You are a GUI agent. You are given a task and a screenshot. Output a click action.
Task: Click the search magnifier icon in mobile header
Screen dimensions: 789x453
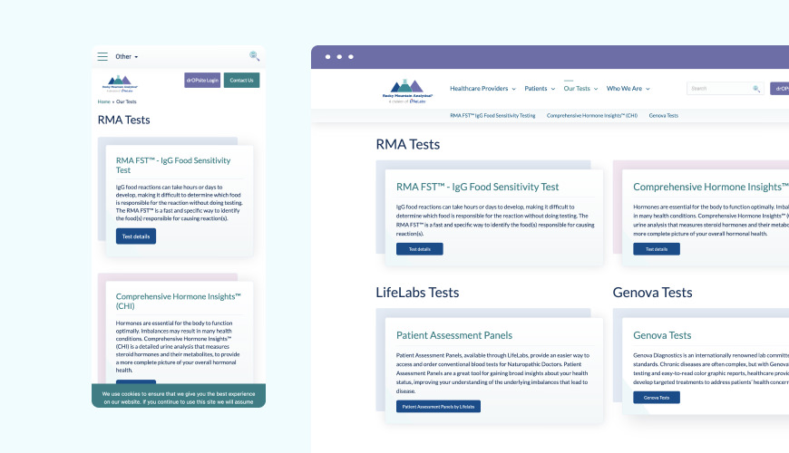254,56
